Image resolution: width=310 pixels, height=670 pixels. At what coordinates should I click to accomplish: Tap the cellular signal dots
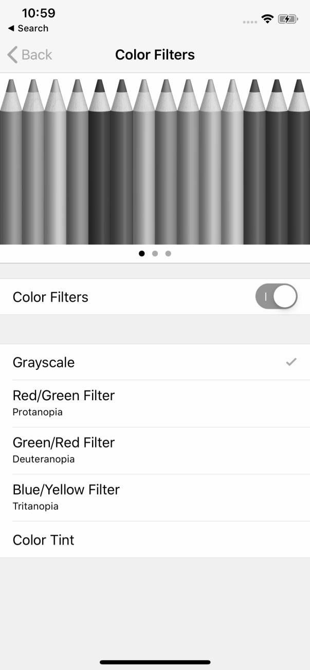(249, 22)
